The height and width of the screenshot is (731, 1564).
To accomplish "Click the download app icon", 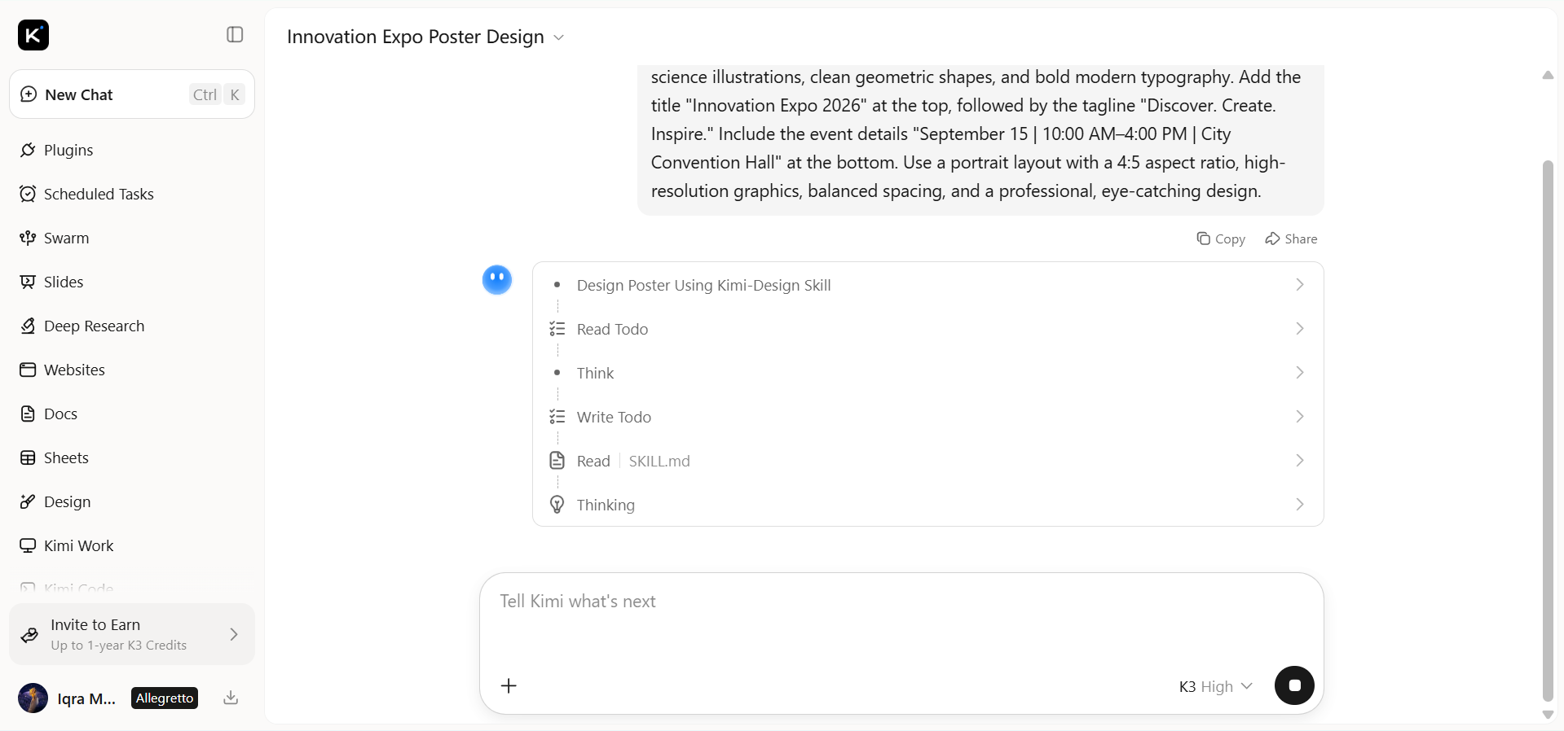I will coord(231,698).
